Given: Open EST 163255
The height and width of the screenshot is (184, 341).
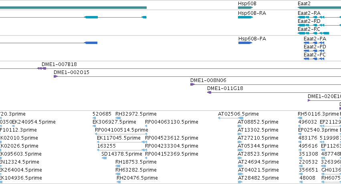Looking at the screenshot, I should point(106,146).
